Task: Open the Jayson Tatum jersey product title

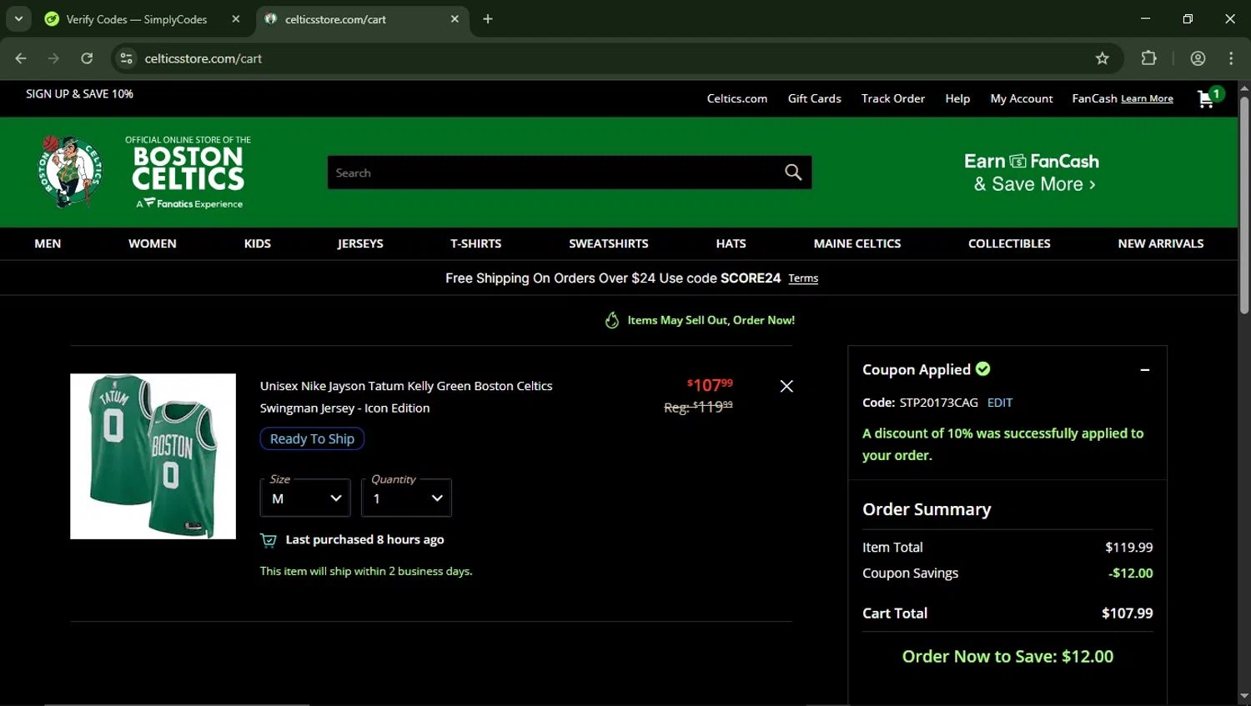Action: (x=406, y=397)
